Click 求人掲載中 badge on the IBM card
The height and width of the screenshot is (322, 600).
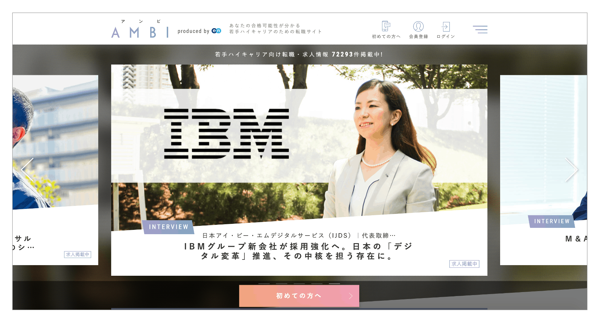pyautogui.click(x=464, y=264)
